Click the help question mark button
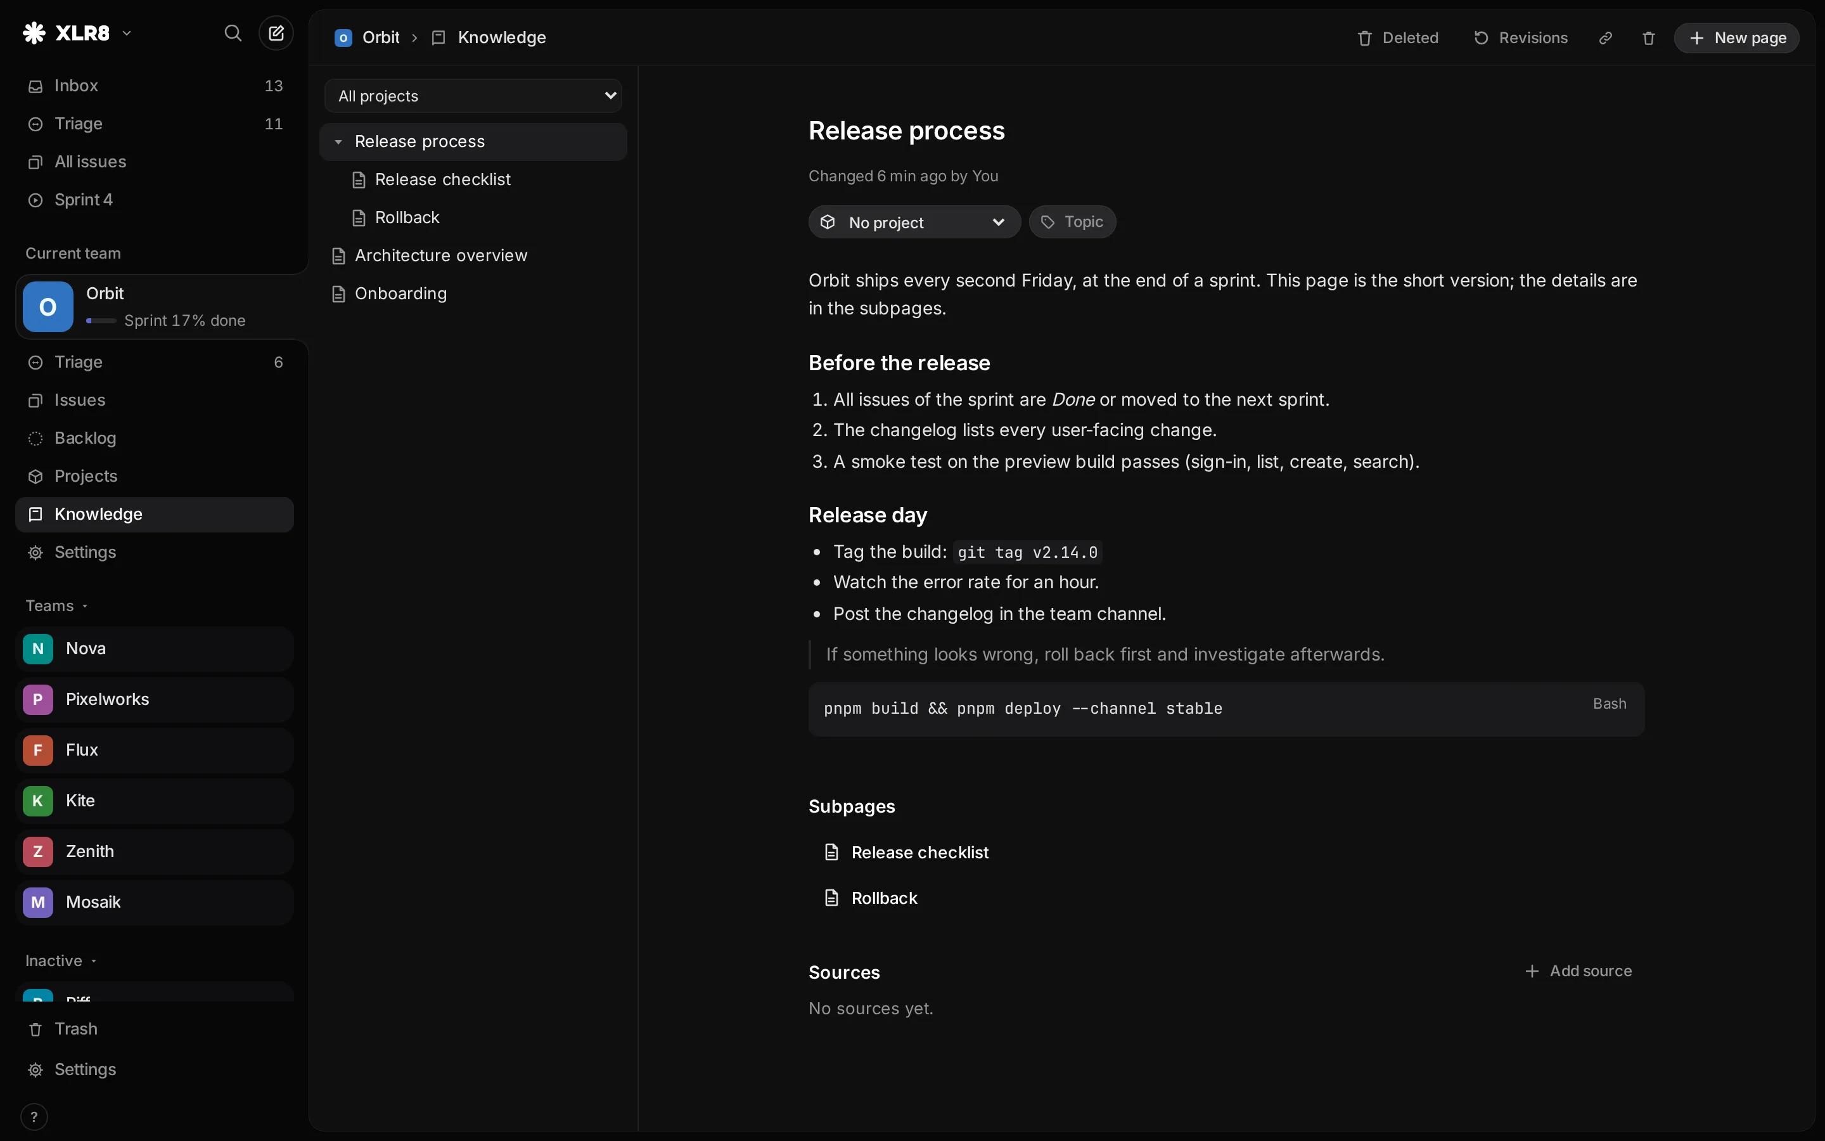This screenshot has height=1141, width=1825. 34,1117
